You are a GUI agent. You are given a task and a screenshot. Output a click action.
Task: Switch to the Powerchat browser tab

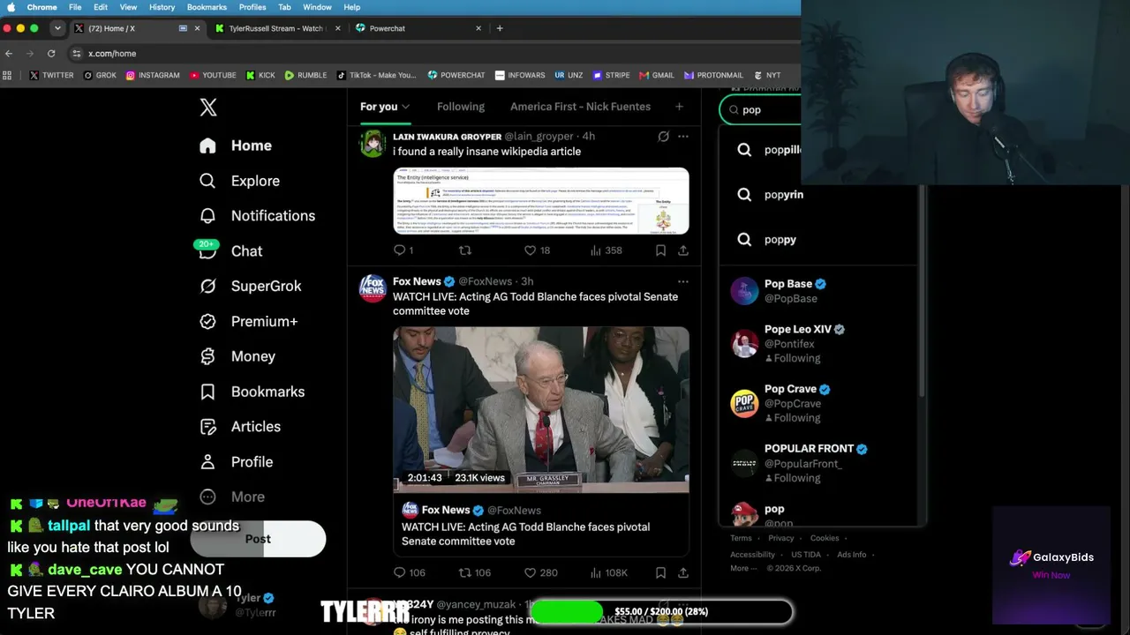click(x=418, y=28)
